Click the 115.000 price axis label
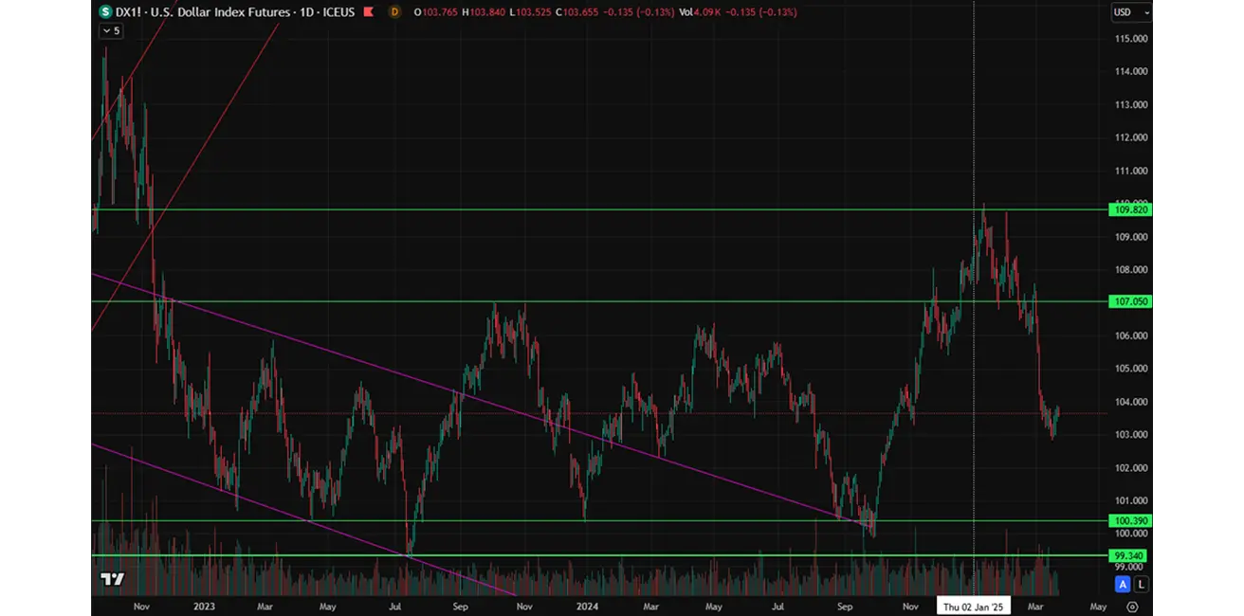This screenshot has width=1244, height=616. point(1130,39)
